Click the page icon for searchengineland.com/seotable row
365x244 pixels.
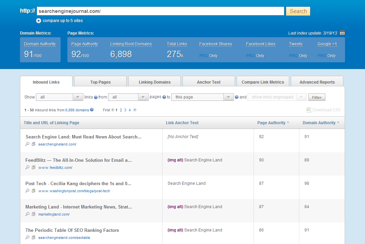tap(34, 238)
